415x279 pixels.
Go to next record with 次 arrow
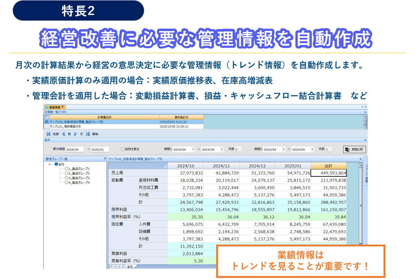[75, 134]
